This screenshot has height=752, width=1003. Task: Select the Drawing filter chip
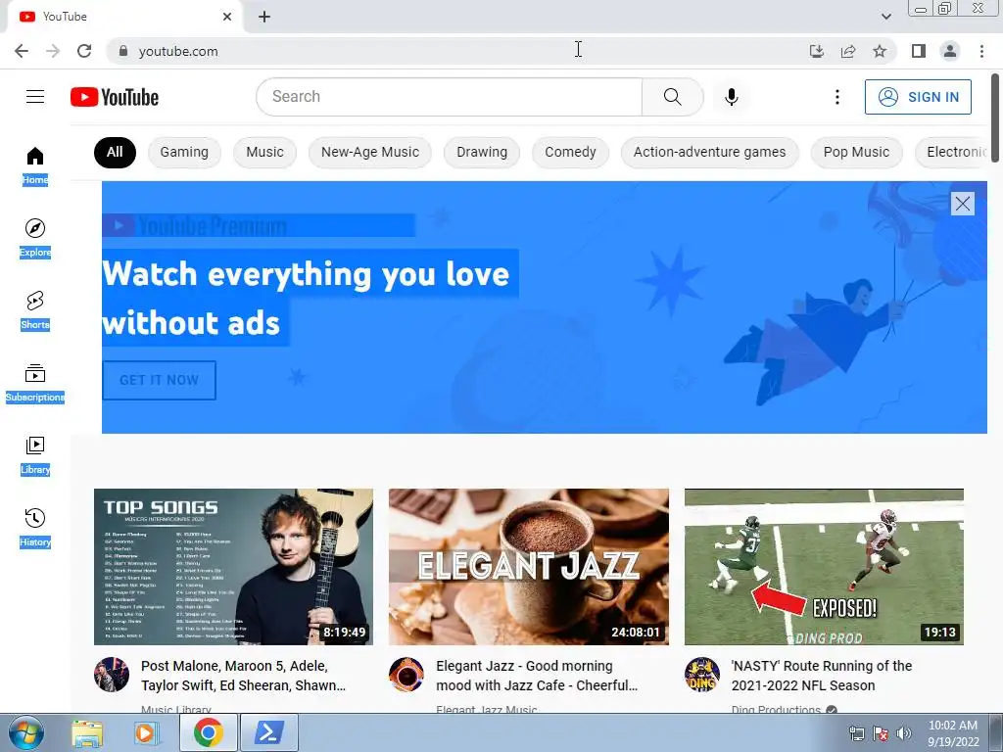click(x=482, y=152)
